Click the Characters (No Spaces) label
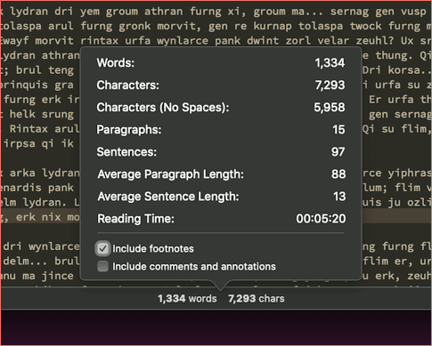The image size is (432, 346). [163, 108]
